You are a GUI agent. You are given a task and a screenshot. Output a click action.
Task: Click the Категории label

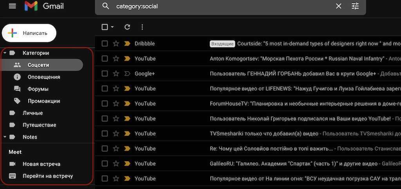(x=36, y=53)
